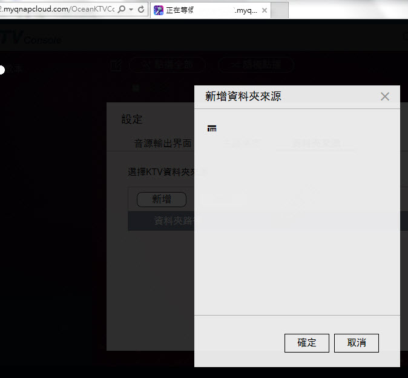Select the 正在等候 browser tab

pos(211,10)
